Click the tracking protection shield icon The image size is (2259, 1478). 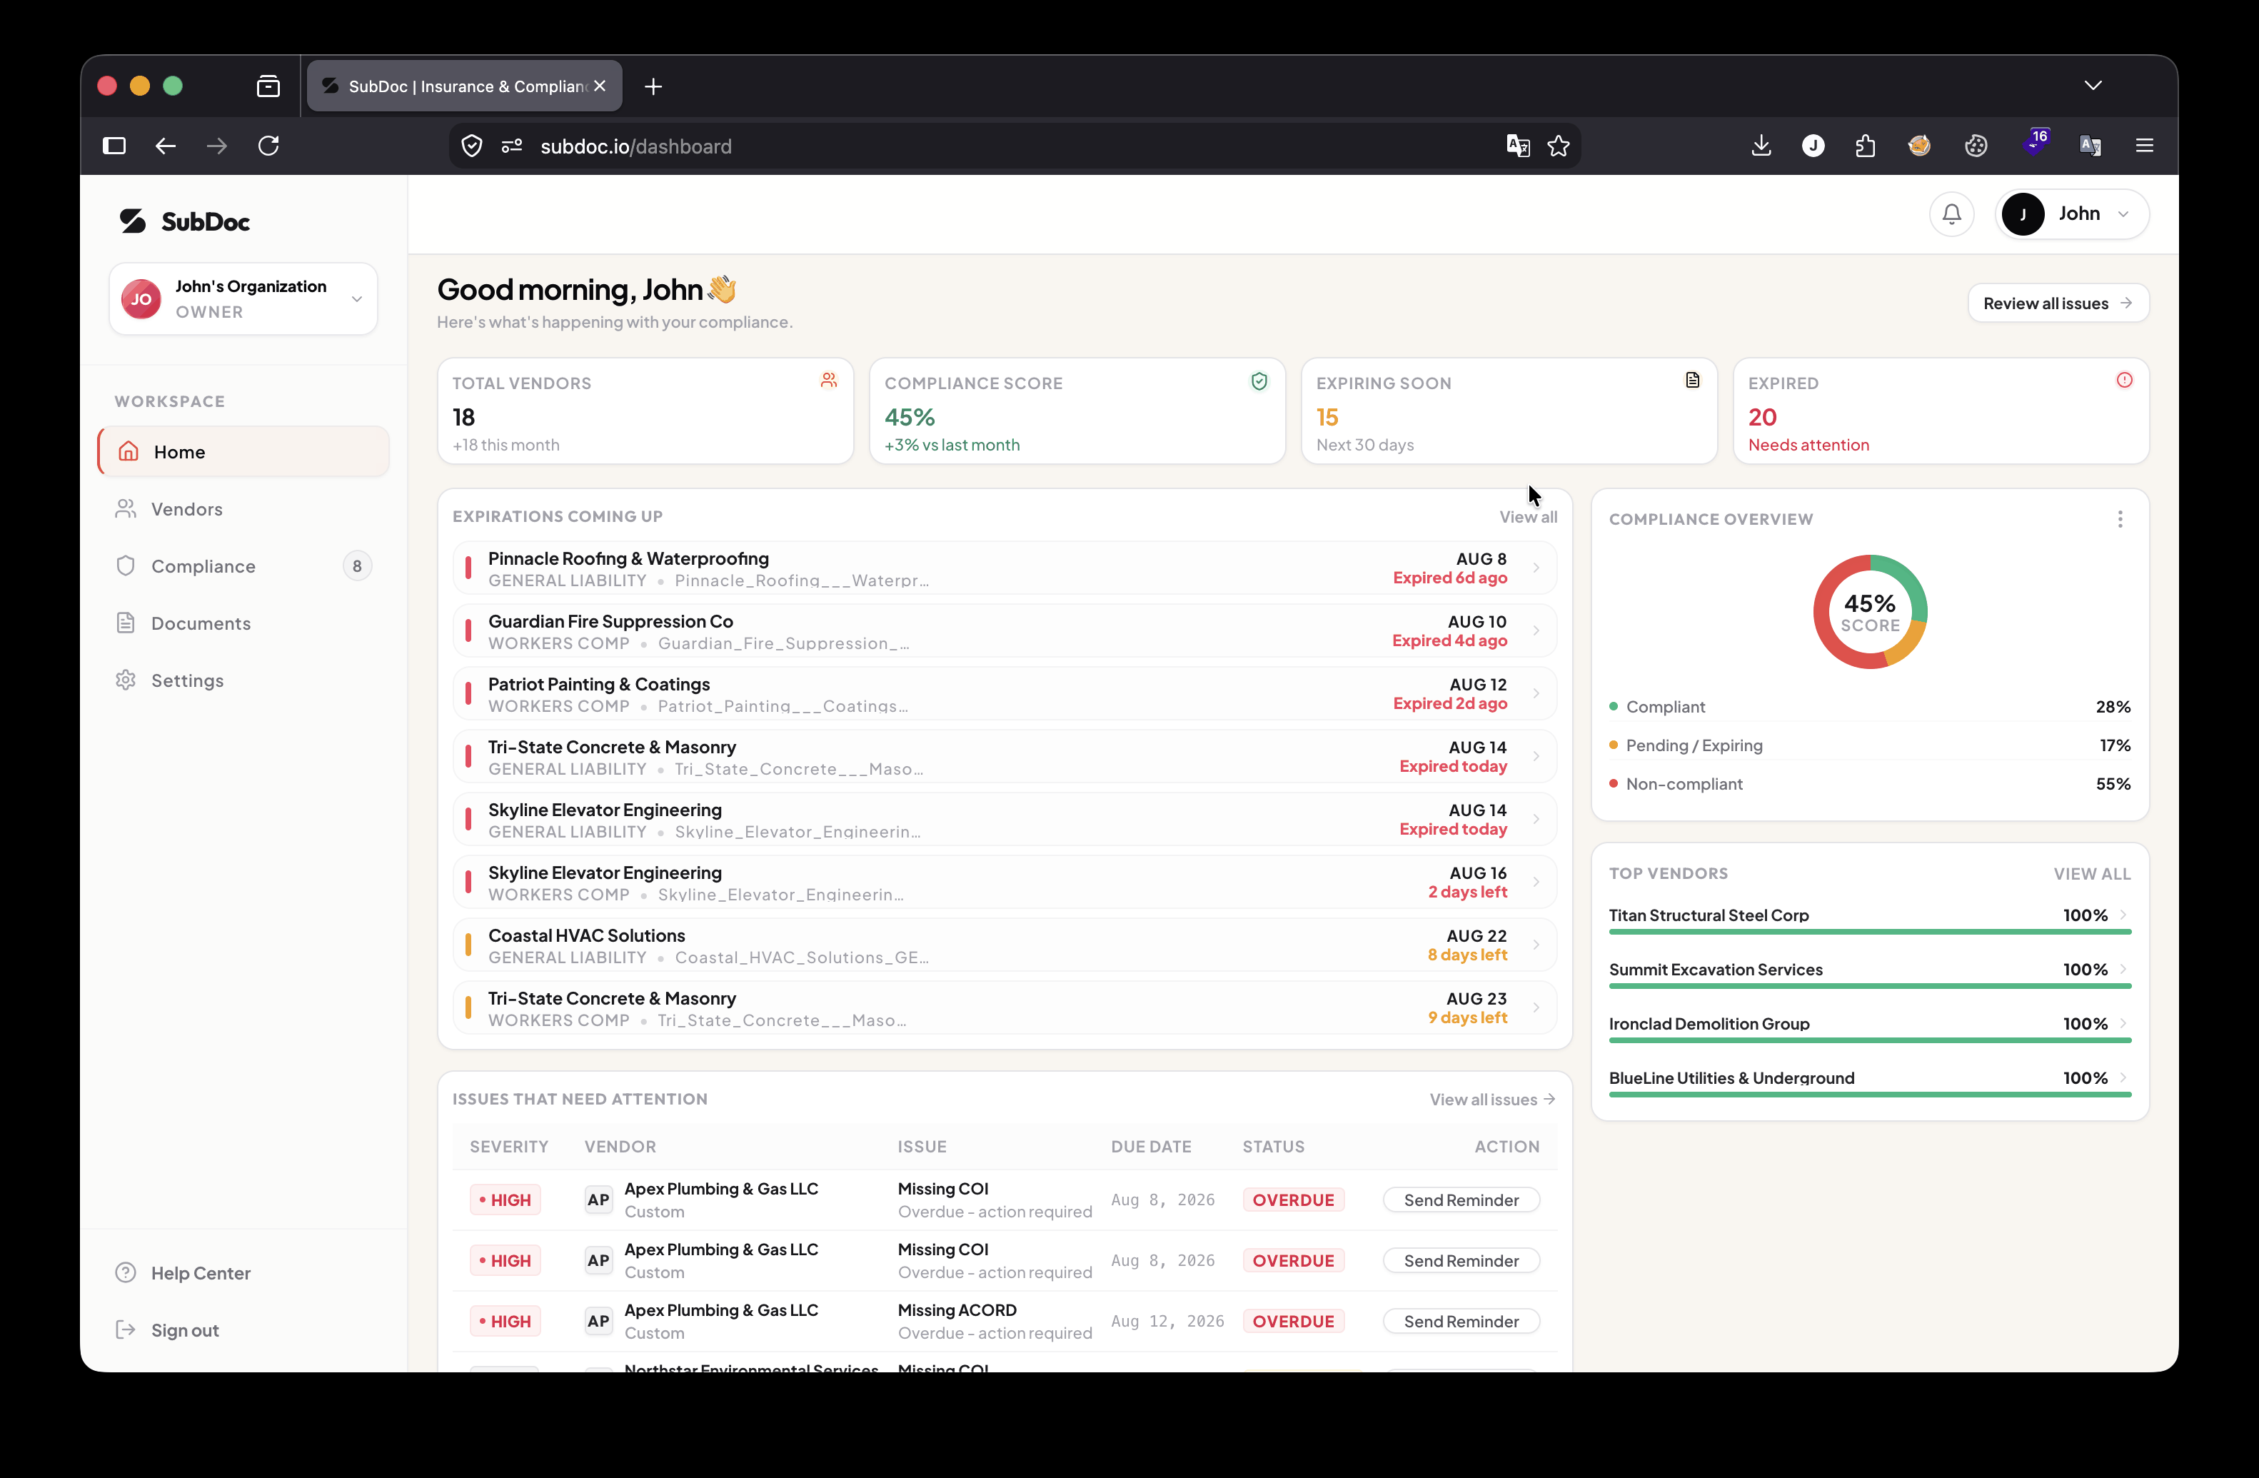coord(472,146)
